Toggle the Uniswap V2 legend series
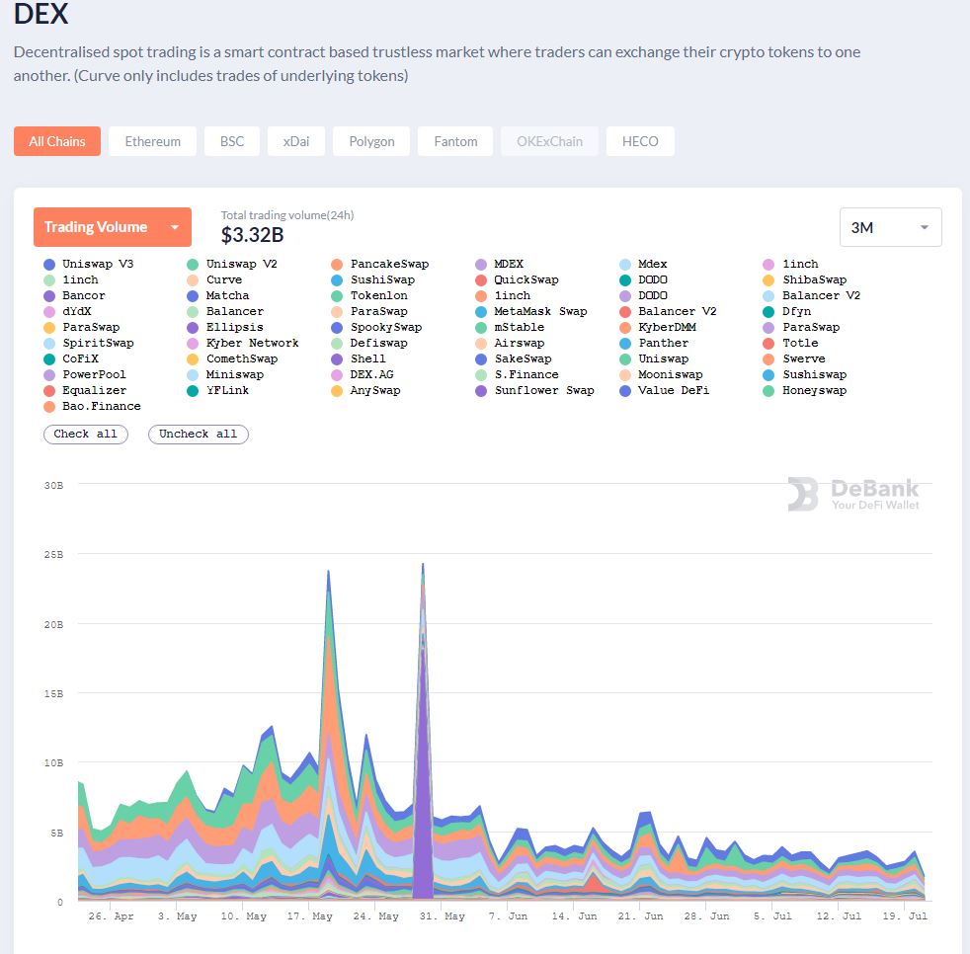The width and height of the screenshot is (970, 954). coord(232,264)
